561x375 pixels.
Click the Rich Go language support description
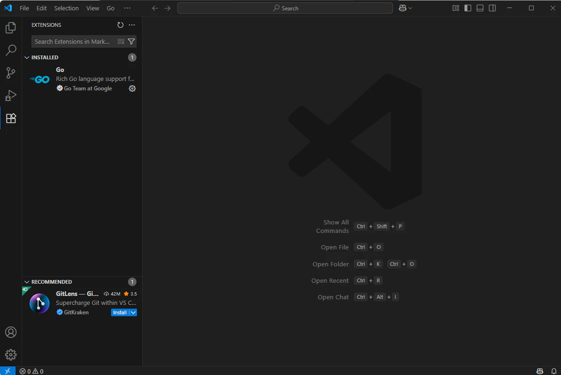click(x=95, y=79)
